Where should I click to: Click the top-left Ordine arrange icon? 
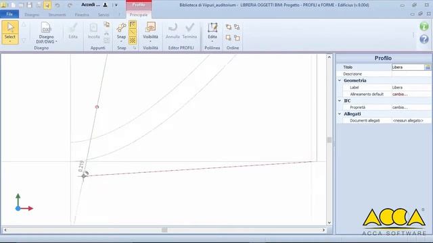(229, 27)
